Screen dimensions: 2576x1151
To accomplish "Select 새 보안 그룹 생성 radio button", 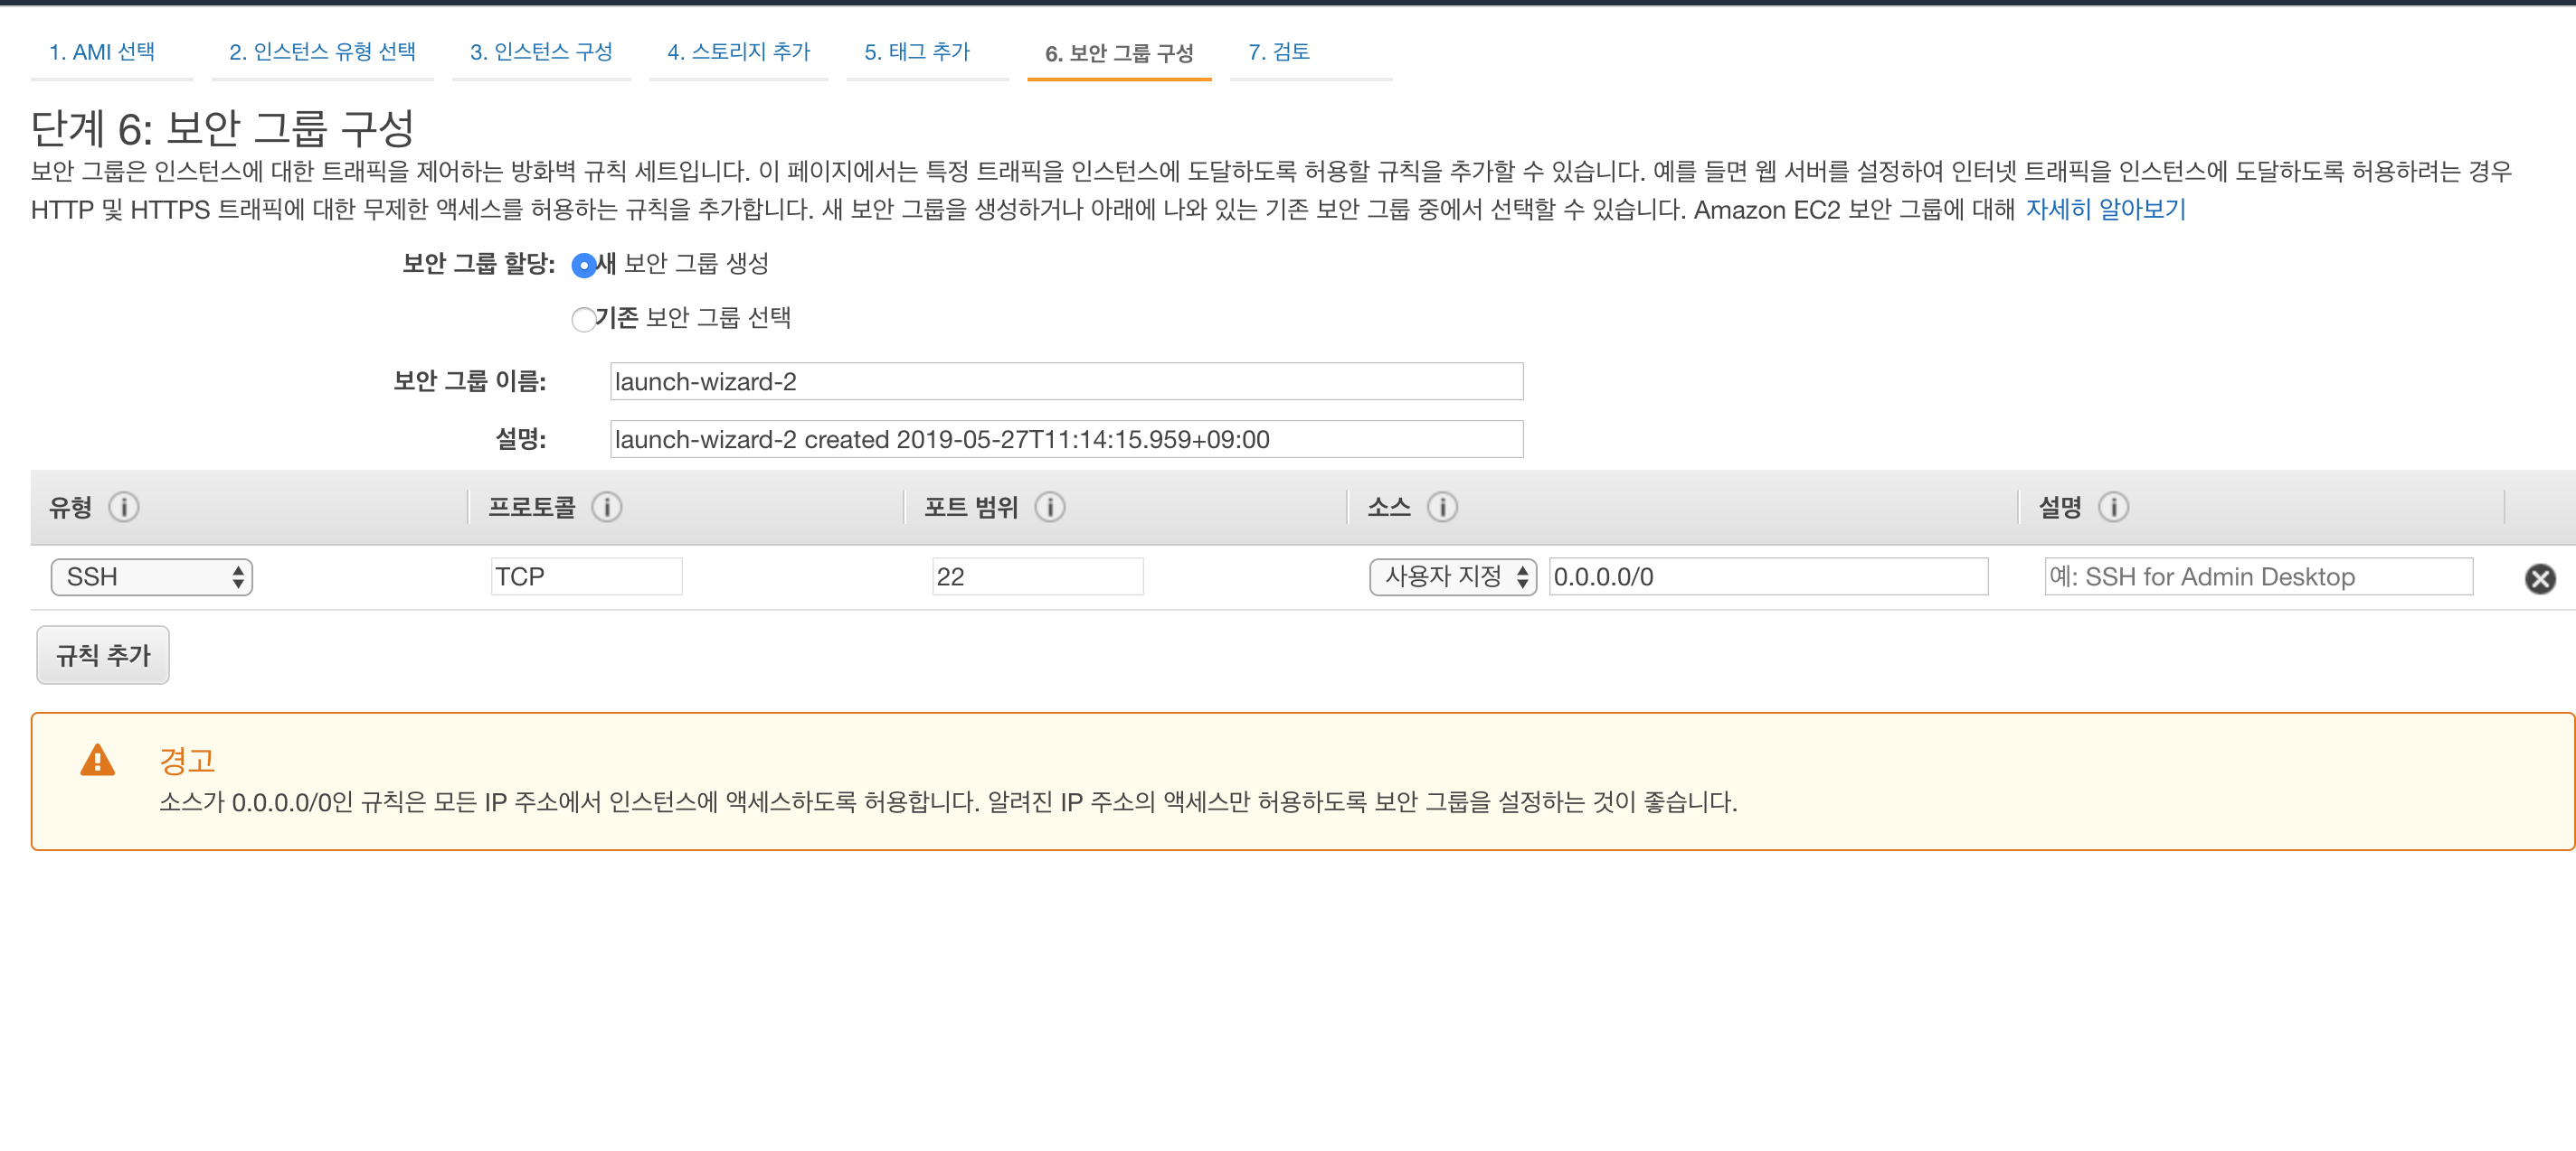I will tap(583, 266).
